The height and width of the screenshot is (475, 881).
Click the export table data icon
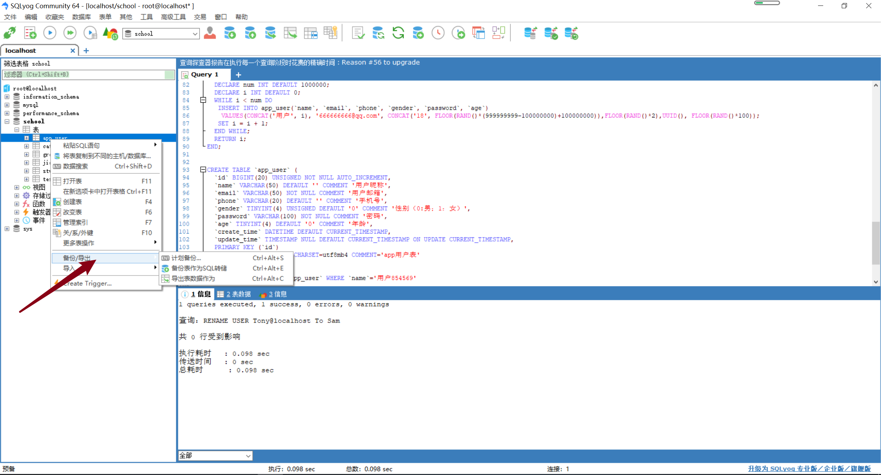[290, 33]
